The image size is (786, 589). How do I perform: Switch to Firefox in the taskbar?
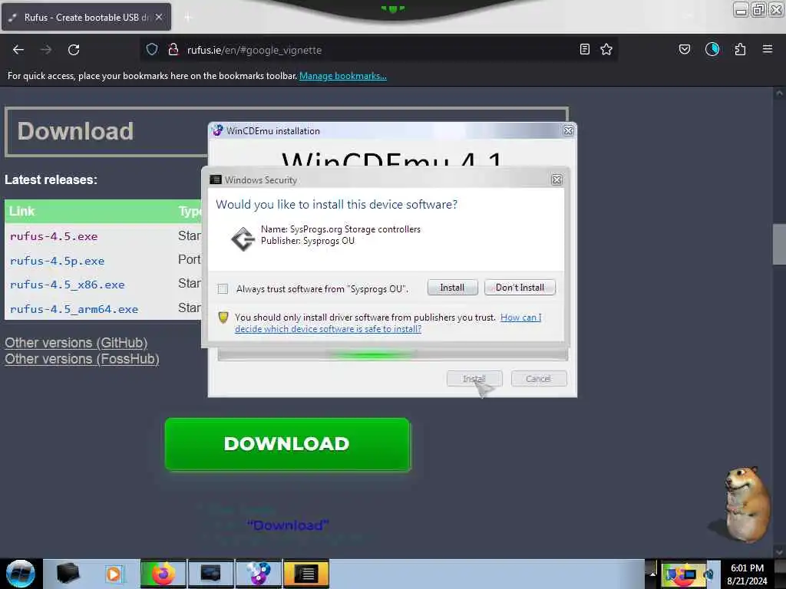point(163,574)
